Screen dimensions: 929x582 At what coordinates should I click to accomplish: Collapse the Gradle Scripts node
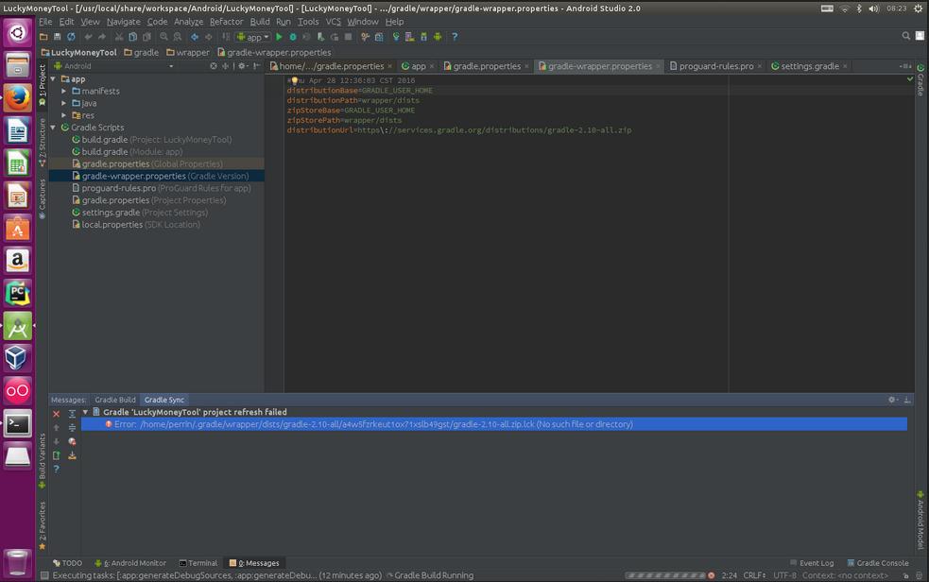coord(53,128)
